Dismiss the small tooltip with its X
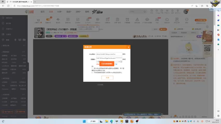 97,27
